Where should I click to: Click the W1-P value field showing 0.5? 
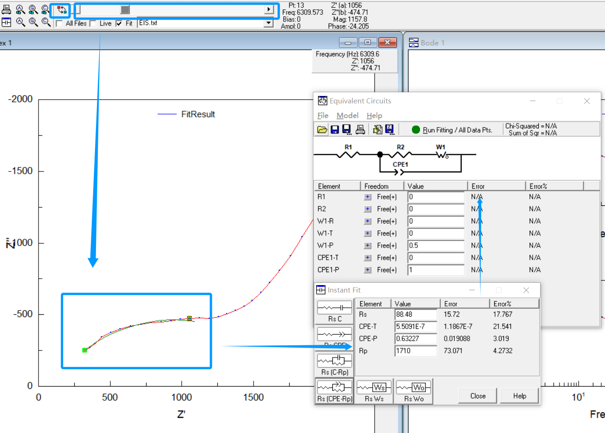[x=436, y=246]
